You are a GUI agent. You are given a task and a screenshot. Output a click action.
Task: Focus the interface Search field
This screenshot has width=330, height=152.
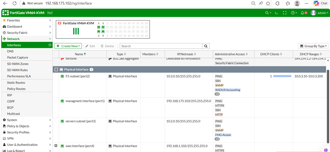pyautogui.click(x=161, y=46)
